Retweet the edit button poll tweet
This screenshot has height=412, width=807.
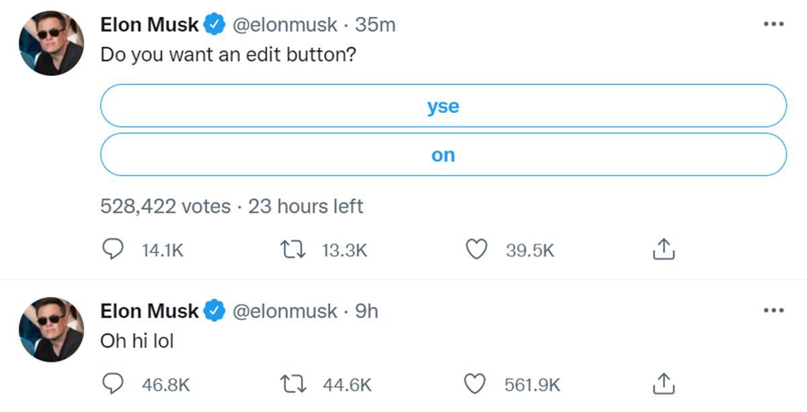(293, 250)
